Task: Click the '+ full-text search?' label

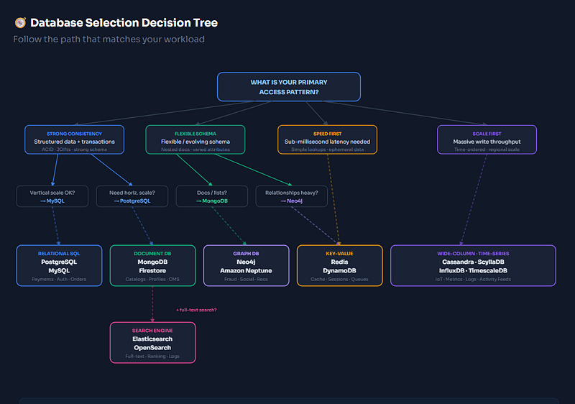Action: click(x=196, y=310)
